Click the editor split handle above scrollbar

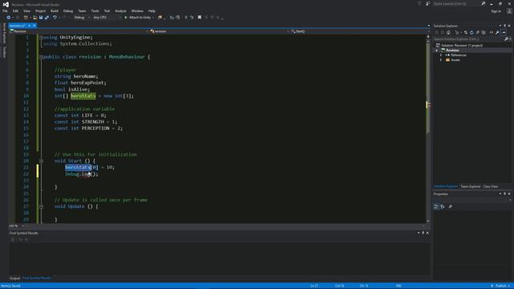coord(428,36)
